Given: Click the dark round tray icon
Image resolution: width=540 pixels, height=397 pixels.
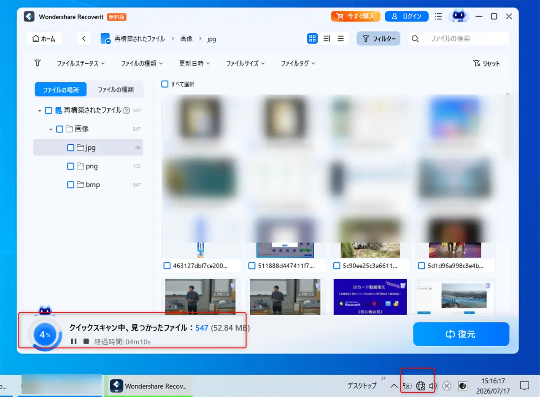Looking at the screenshot, I should (x=463, y=386).
